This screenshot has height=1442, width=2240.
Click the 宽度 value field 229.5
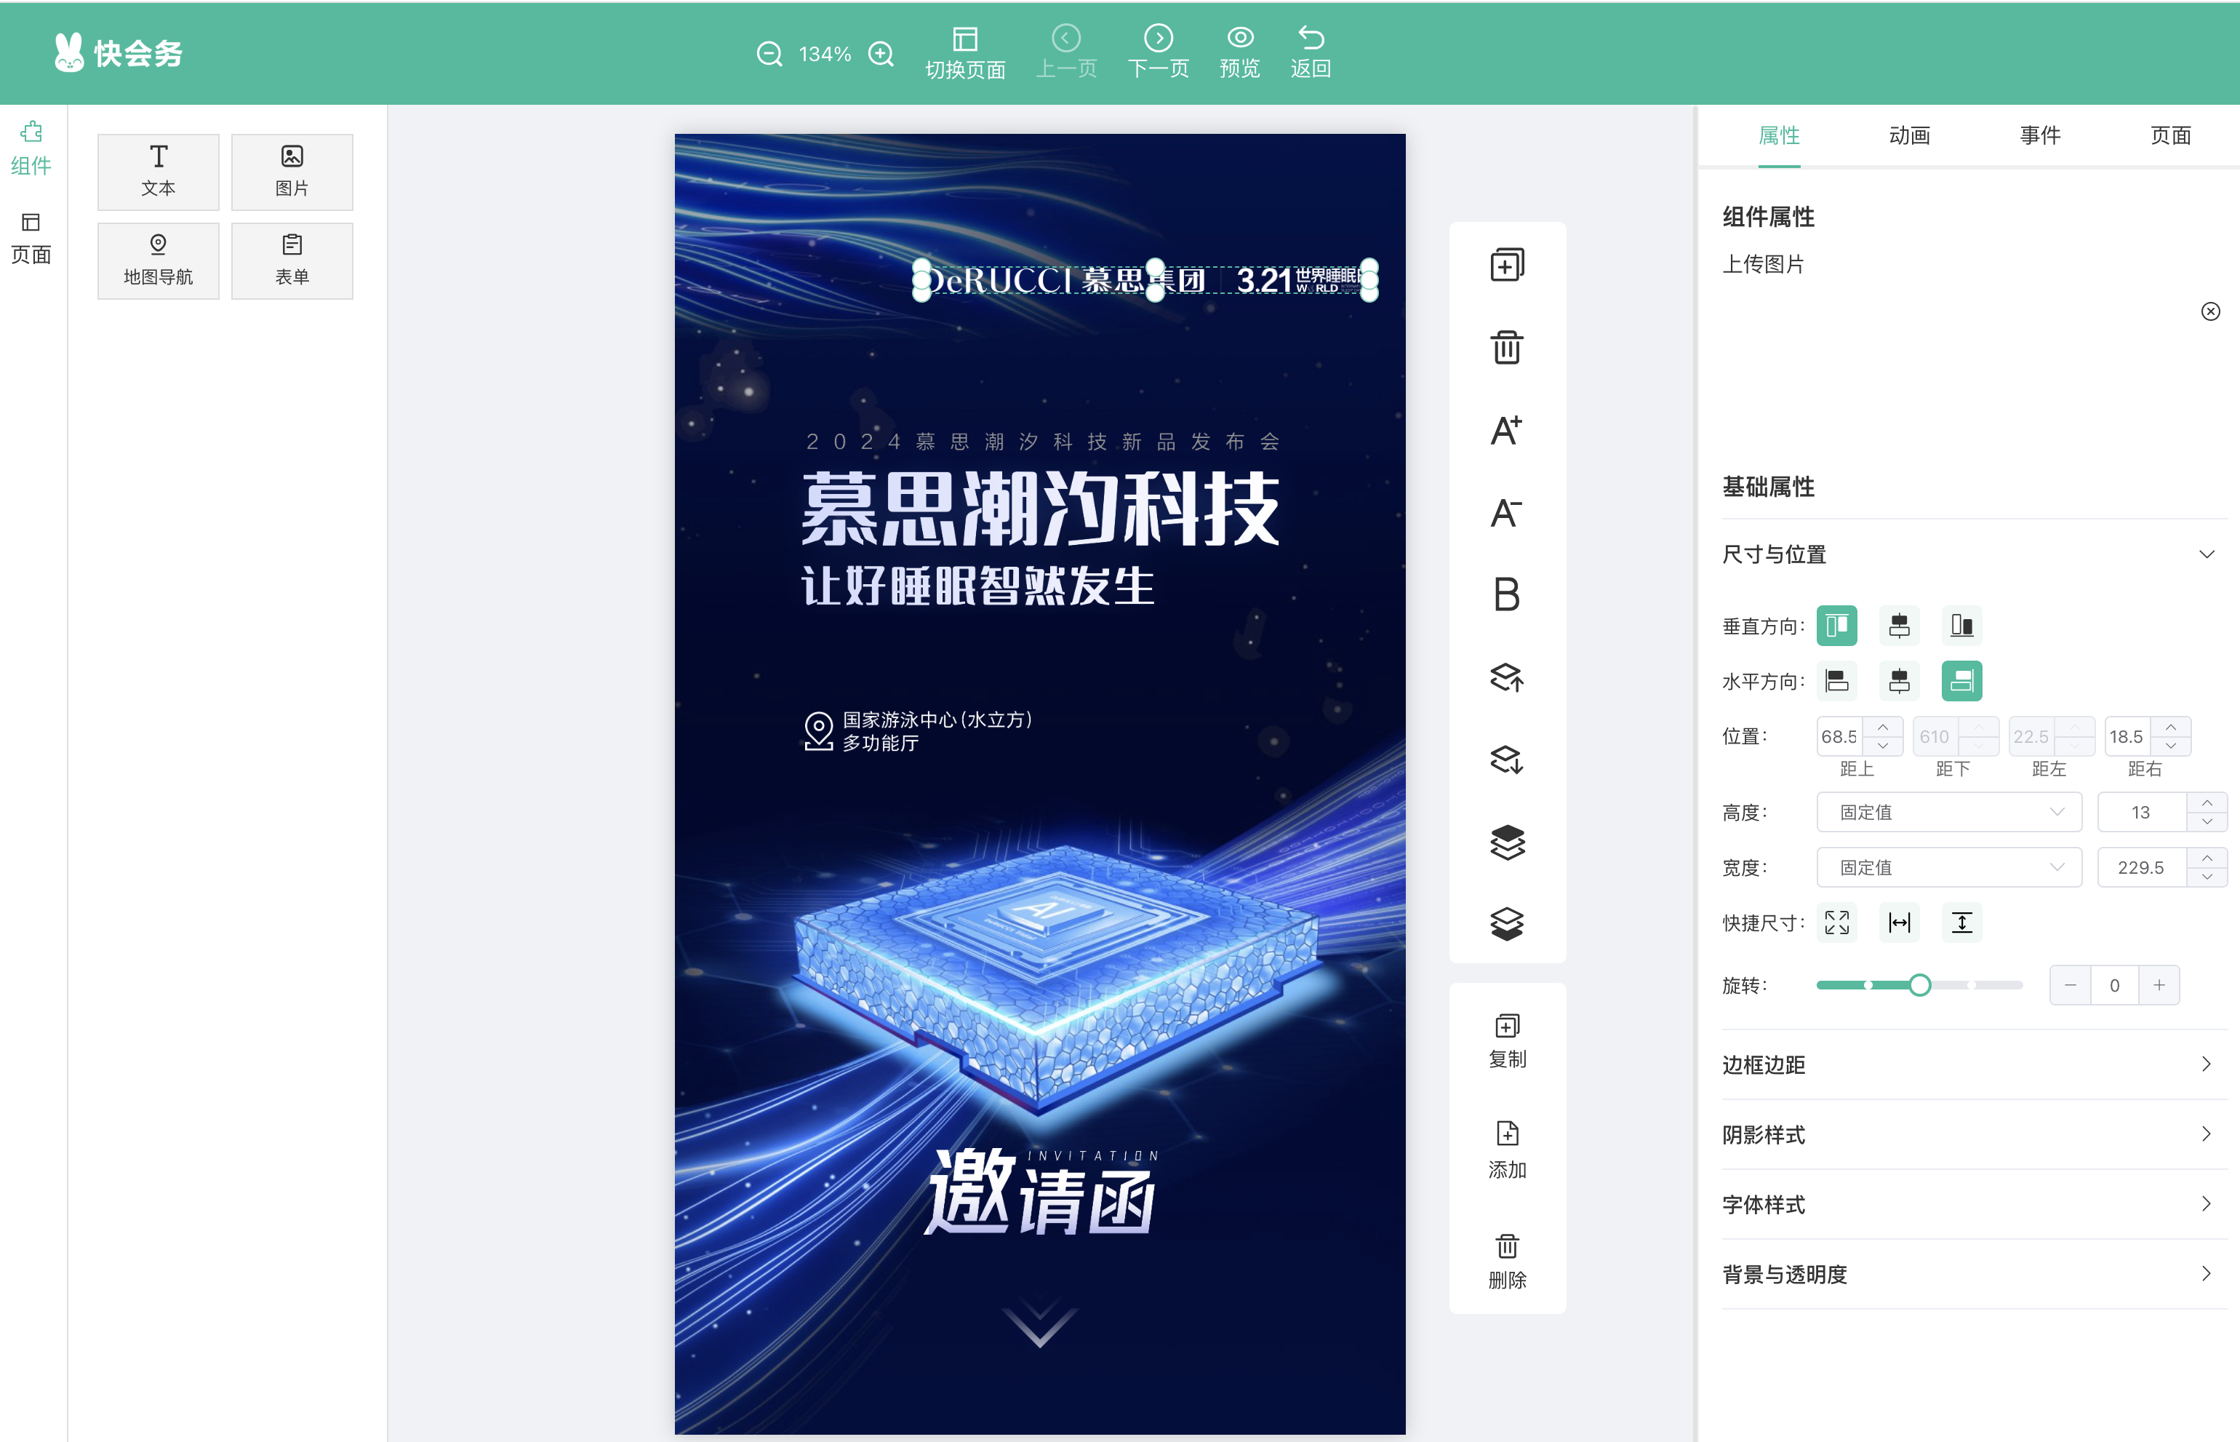(2142, 867)
